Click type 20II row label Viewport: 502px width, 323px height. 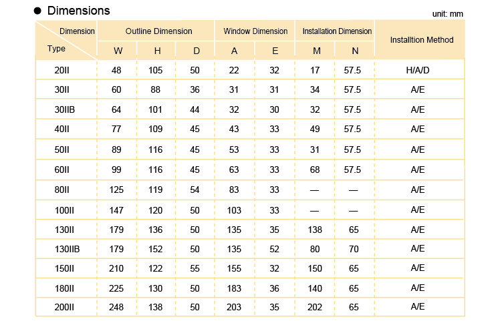(61, 70)
